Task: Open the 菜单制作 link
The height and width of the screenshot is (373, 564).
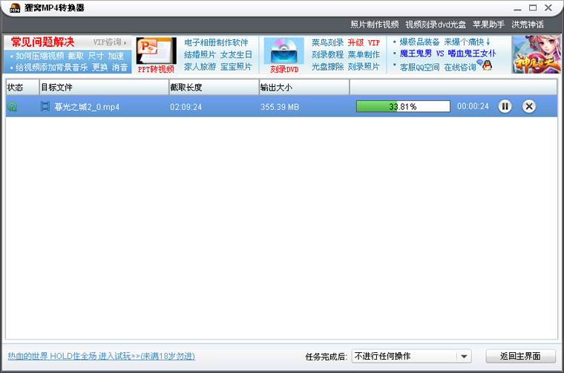Action: tap(364, 55)
